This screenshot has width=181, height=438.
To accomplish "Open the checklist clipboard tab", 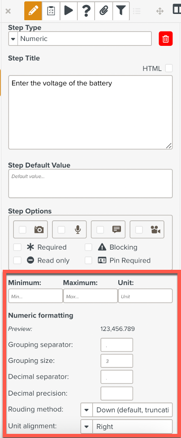I will coord(51,11).
